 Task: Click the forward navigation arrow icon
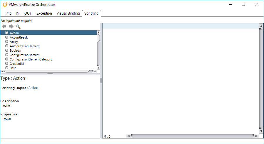(x=11, y=27)
